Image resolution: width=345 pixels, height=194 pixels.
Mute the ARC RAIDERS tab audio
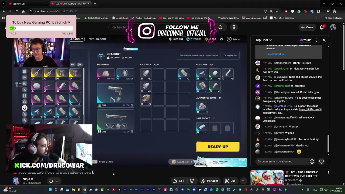point(84,4)
